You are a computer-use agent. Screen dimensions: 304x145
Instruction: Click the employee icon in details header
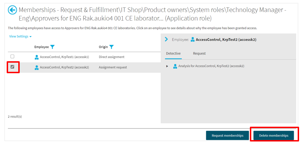point(193,40)
